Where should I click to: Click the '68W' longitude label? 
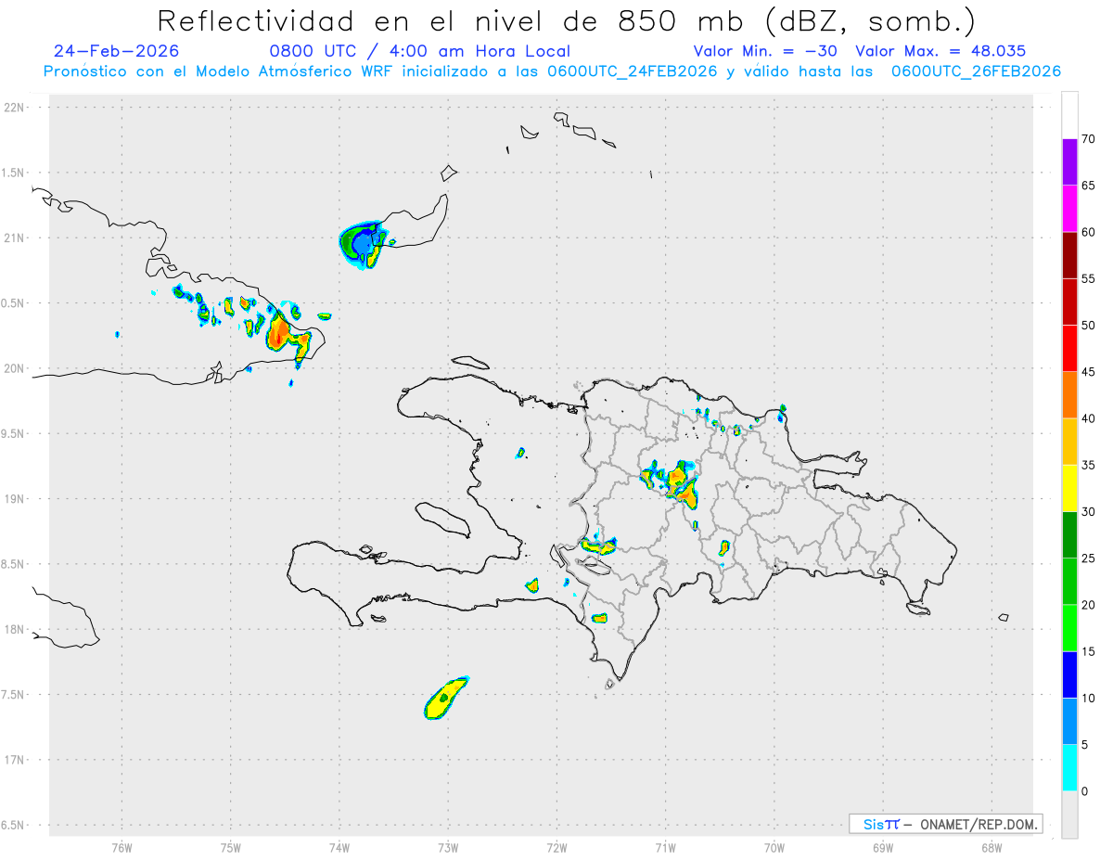(x=991, y=847)
